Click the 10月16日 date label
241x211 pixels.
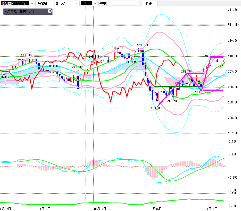[x=211, y=209]
